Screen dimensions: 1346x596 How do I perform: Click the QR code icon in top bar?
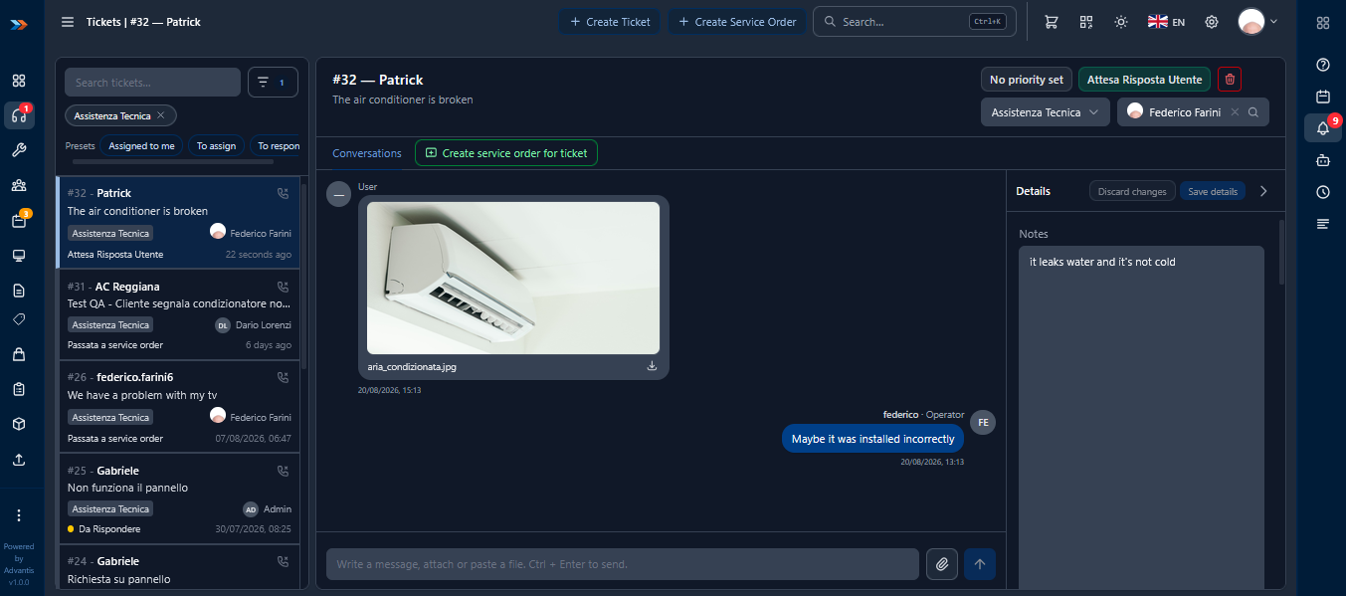[x=1086, y=22]
